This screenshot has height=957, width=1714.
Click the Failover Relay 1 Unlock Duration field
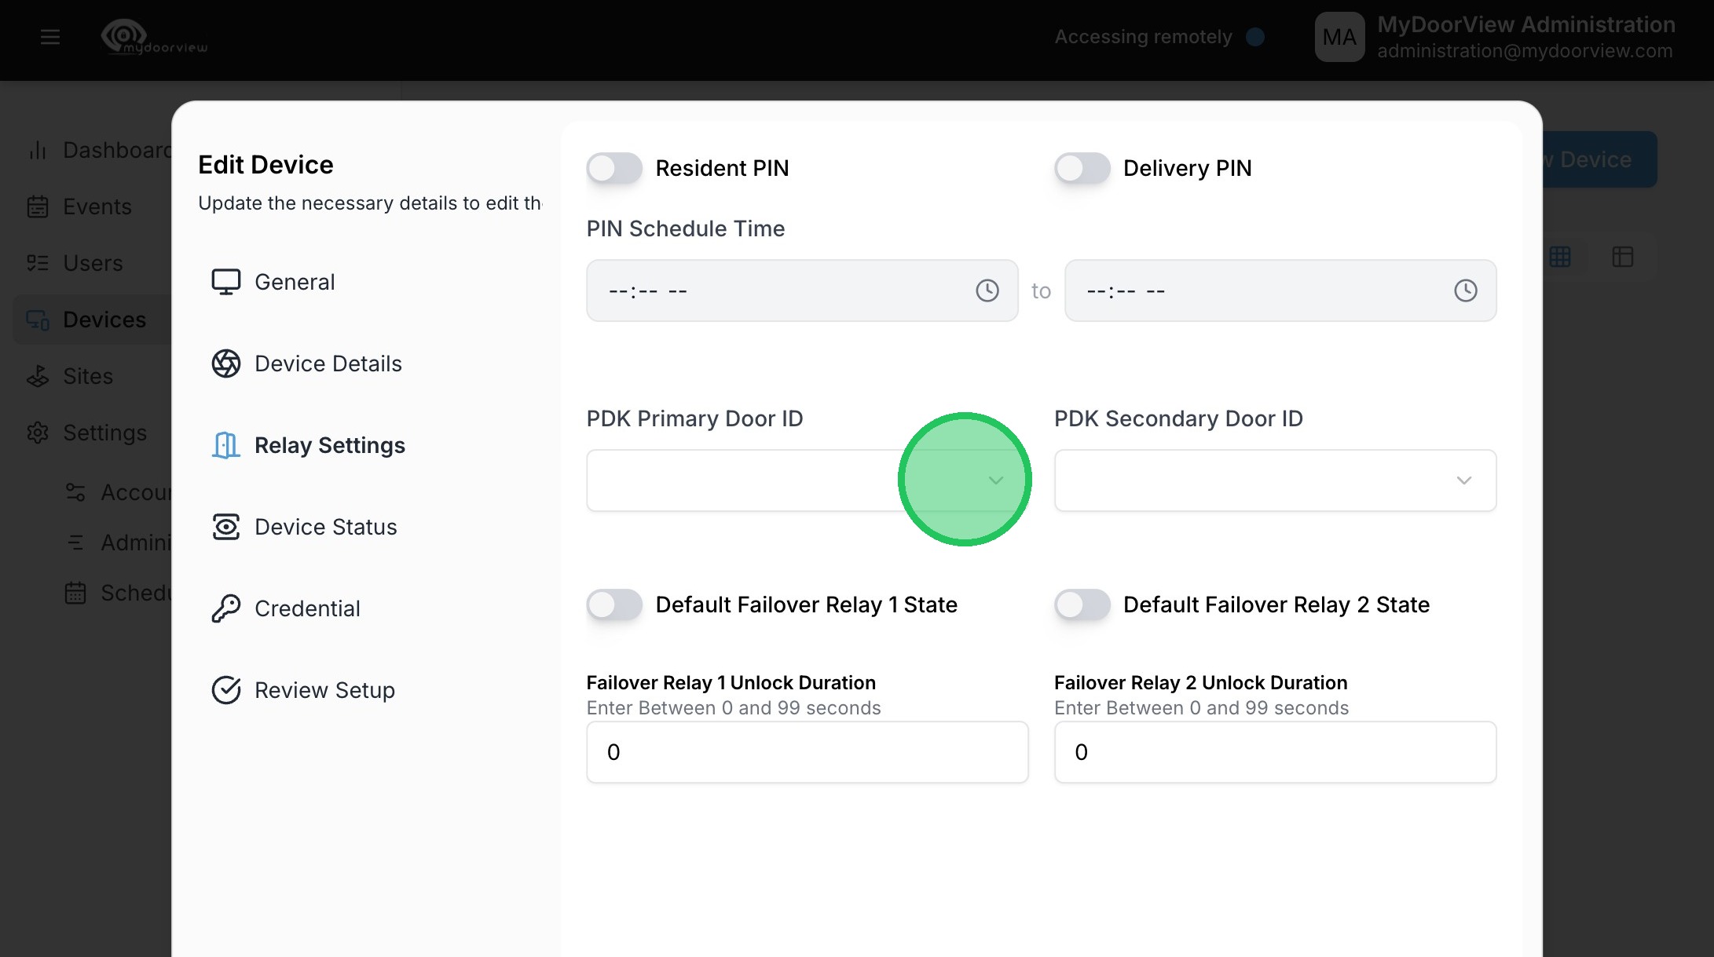807,752
